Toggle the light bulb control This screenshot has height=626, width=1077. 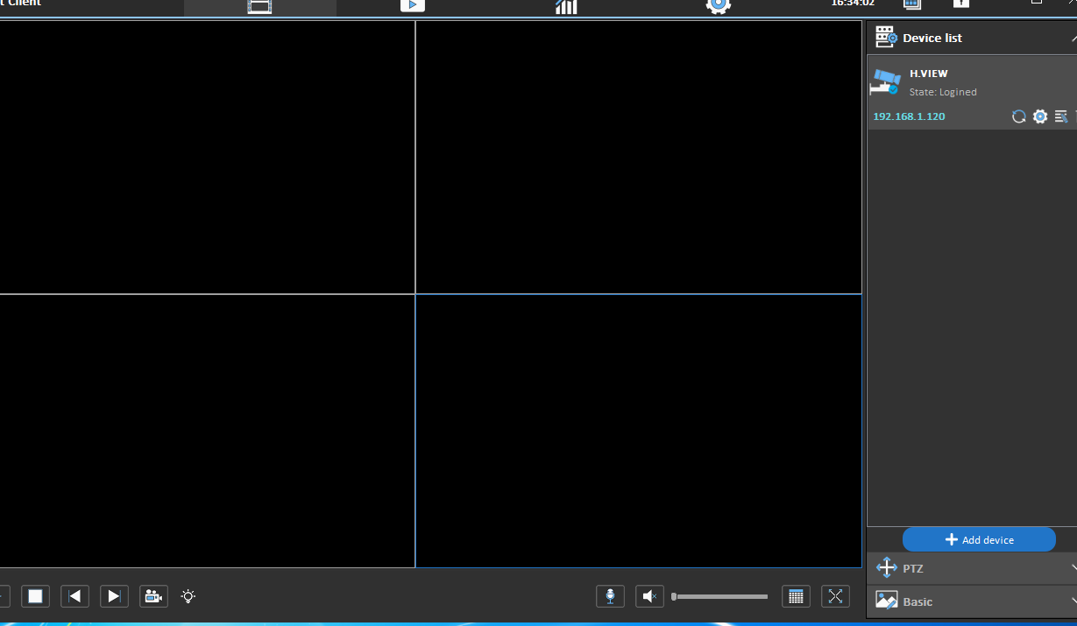click(x=188, y=596)
